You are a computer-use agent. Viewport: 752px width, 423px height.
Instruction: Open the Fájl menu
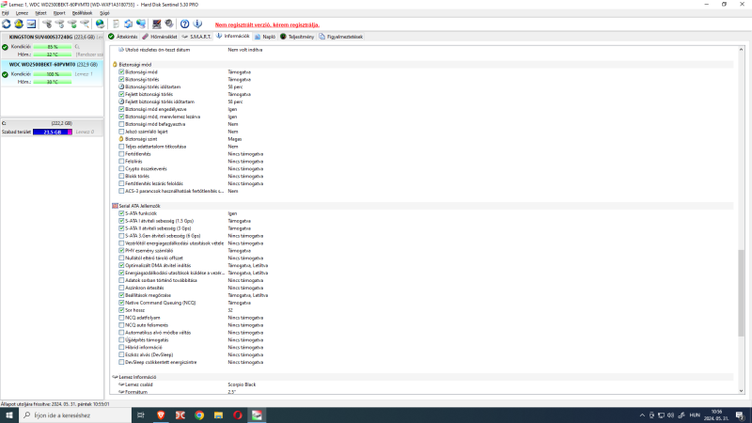(6, 13)
